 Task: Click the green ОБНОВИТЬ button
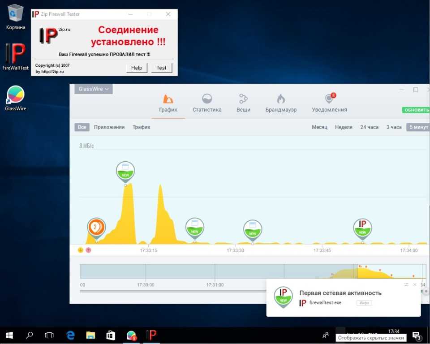click(x=416, y=110)
